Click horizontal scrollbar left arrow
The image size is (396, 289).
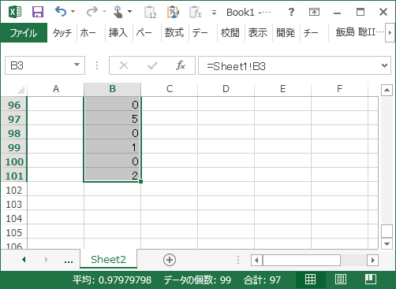tap(257, 260)
